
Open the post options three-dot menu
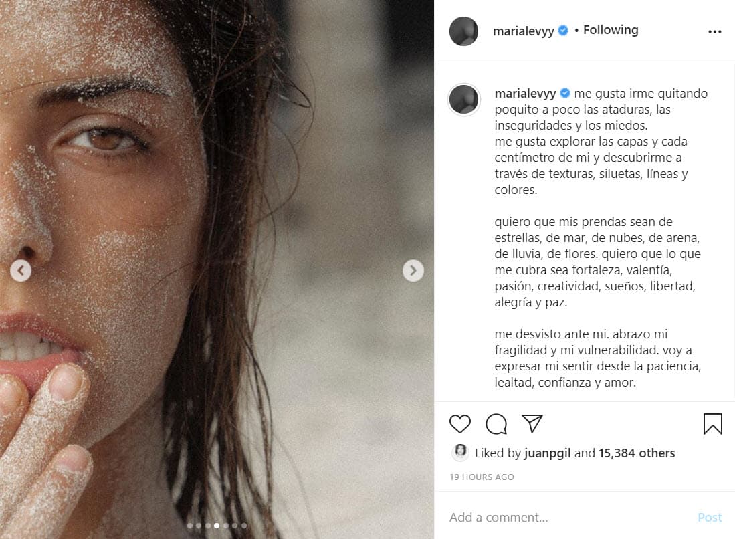(715, 31)
